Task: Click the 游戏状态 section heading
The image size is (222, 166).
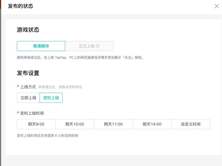Action: (28, 30)
